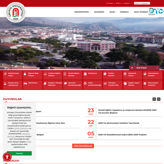
Task: Click the International Student globe icon
Action: (x=145, y=74)
